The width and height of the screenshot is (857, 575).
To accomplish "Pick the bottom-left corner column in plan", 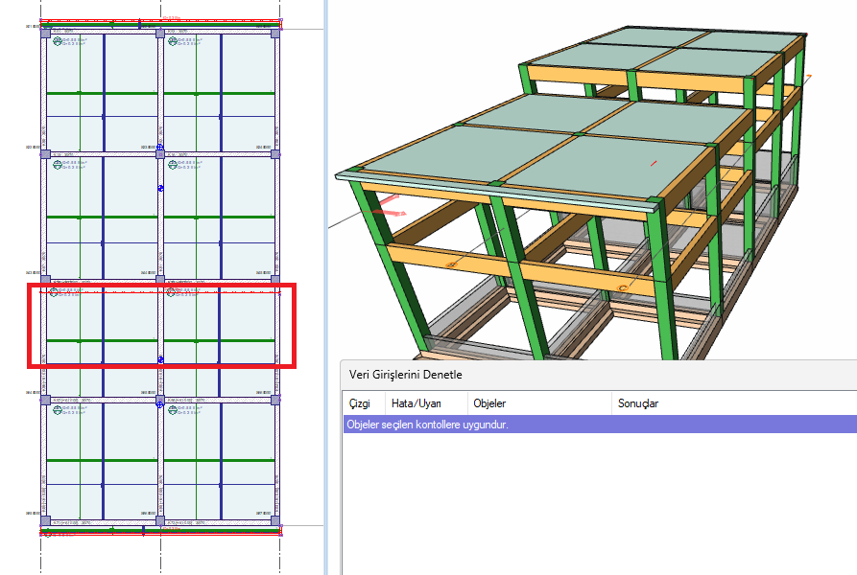I will pyautogui.click(x=44, y=520).
